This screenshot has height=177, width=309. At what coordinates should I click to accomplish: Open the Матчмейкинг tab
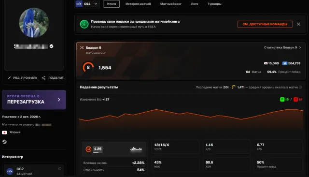tap(170, 4)
